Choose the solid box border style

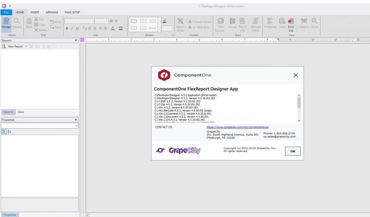click(134, 21)
